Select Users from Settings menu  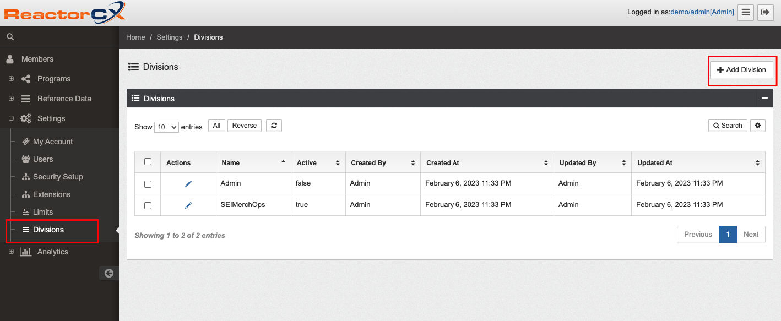click(43, 159)
